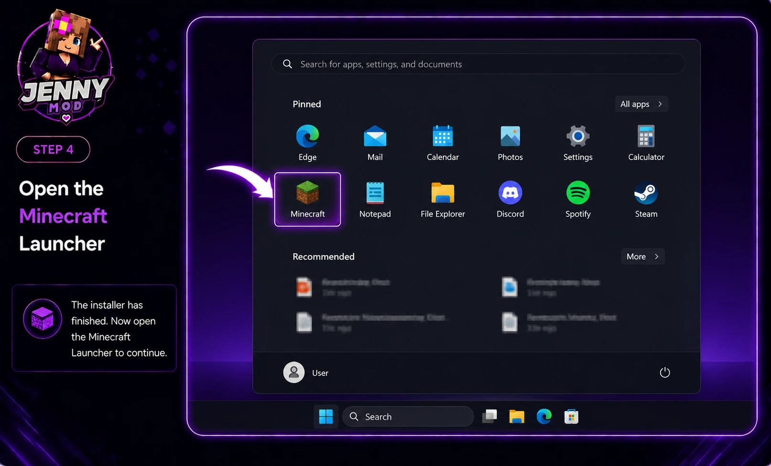Image resolution: width=771 pixels, height=466 pixels.
Task: Open the Settings gear app
Action: (x=578, y=142)
